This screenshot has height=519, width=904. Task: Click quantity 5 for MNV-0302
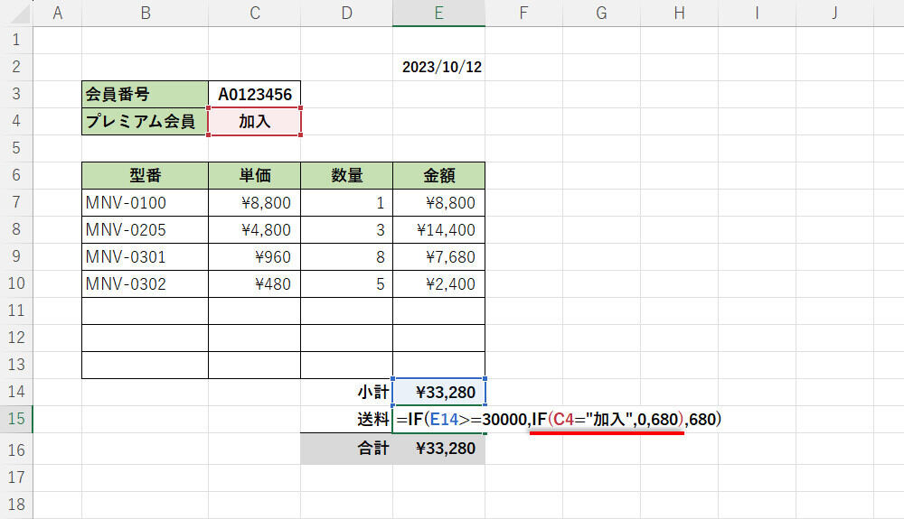(x=346, y=283)
